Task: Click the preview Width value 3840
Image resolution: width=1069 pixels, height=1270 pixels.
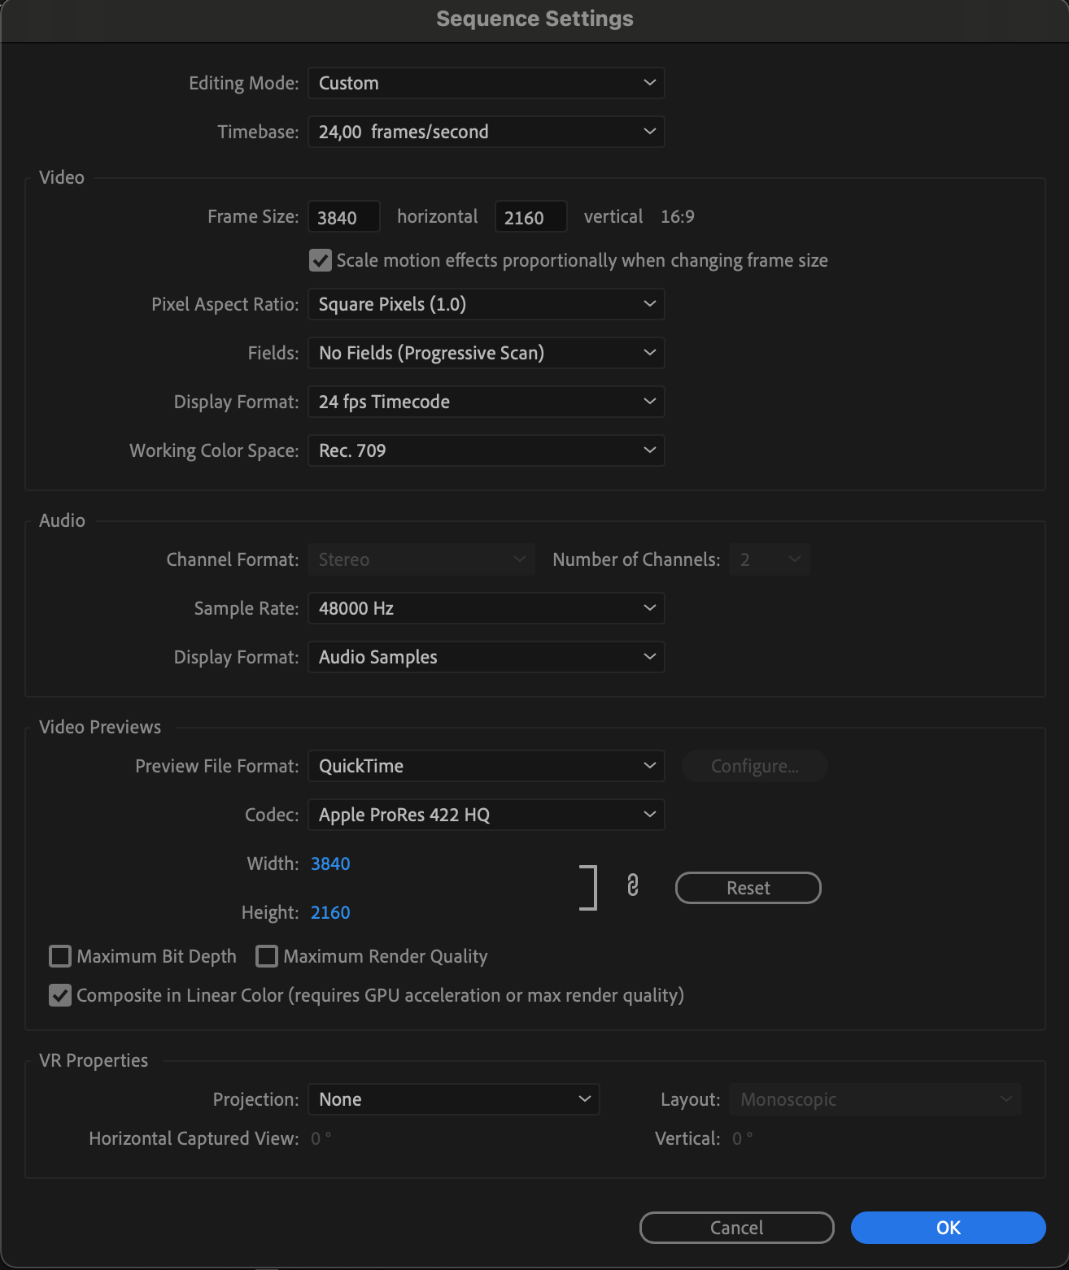Action: tap(330, 863)
